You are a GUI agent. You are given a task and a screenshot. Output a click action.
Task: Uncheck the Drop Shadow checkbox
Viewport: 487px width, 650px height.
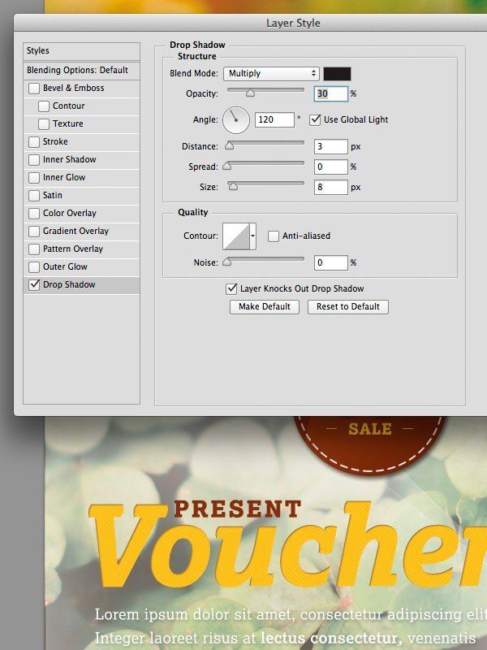(x=34, y=285)
